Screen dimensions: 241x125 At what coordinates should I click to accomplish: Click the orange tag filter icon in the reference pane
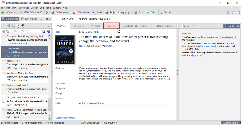[9, 26]
